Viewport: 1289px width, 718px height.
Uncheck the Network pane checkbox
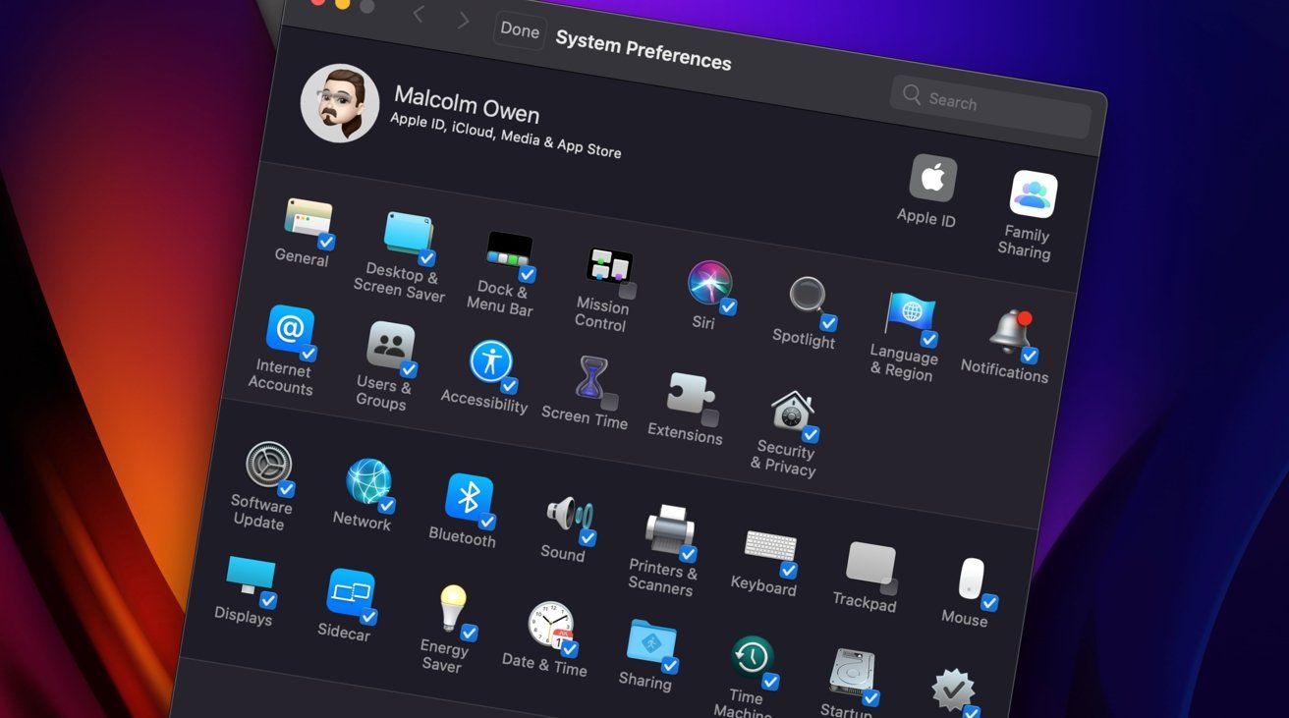[387, 505]
